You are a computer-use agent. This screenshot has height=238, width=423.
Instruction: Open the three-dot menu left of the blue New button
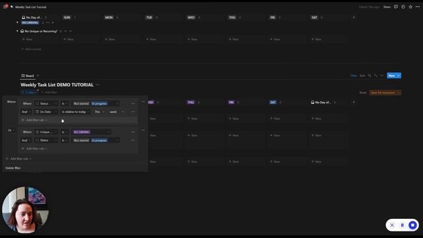(x=382, y=75)
